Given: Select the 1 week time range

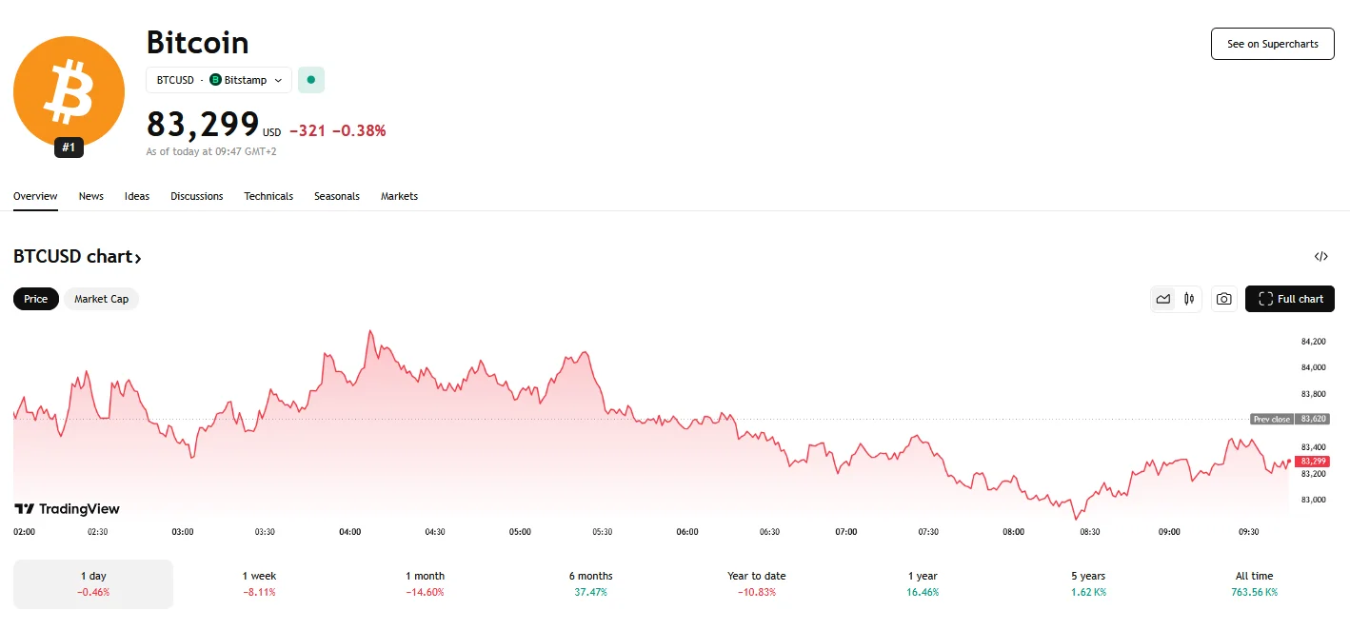Looking at the screenshot, I should (259, 583).
